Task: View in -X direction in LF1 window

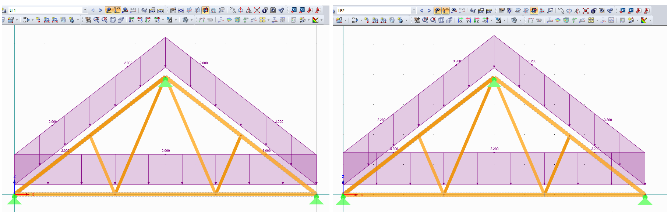Action: pyautogui.click(x=156, y=20)
